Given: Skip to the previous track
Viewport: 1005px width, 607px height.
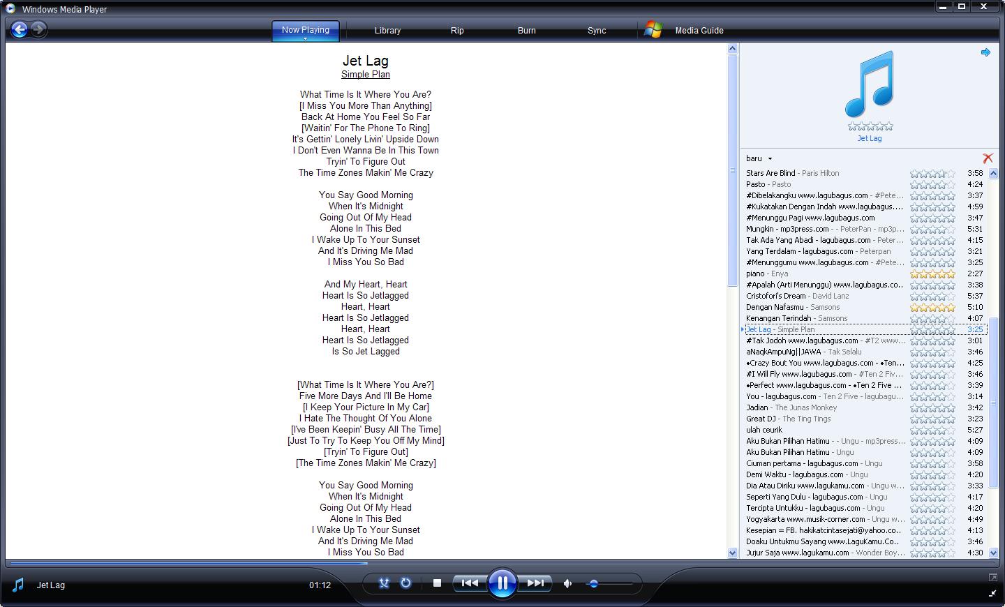Looking at the screenshot, I should [470, 583].
